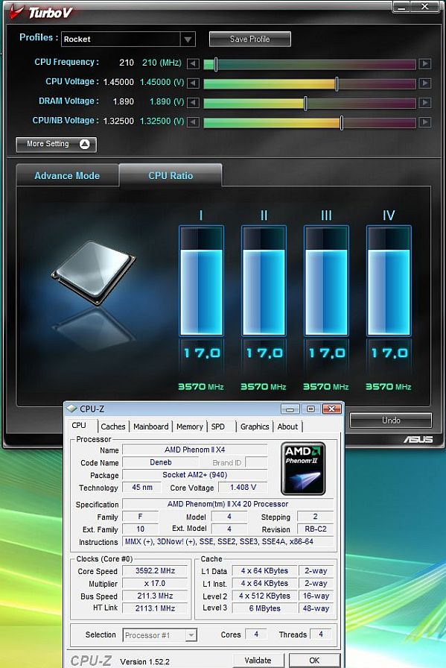Select the CPU tab in CPU-Z
Screen dimensions: 446x668
click(79, 426)
